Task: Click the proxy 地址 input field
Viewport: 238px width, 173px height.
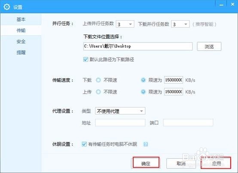Action: 120,122
